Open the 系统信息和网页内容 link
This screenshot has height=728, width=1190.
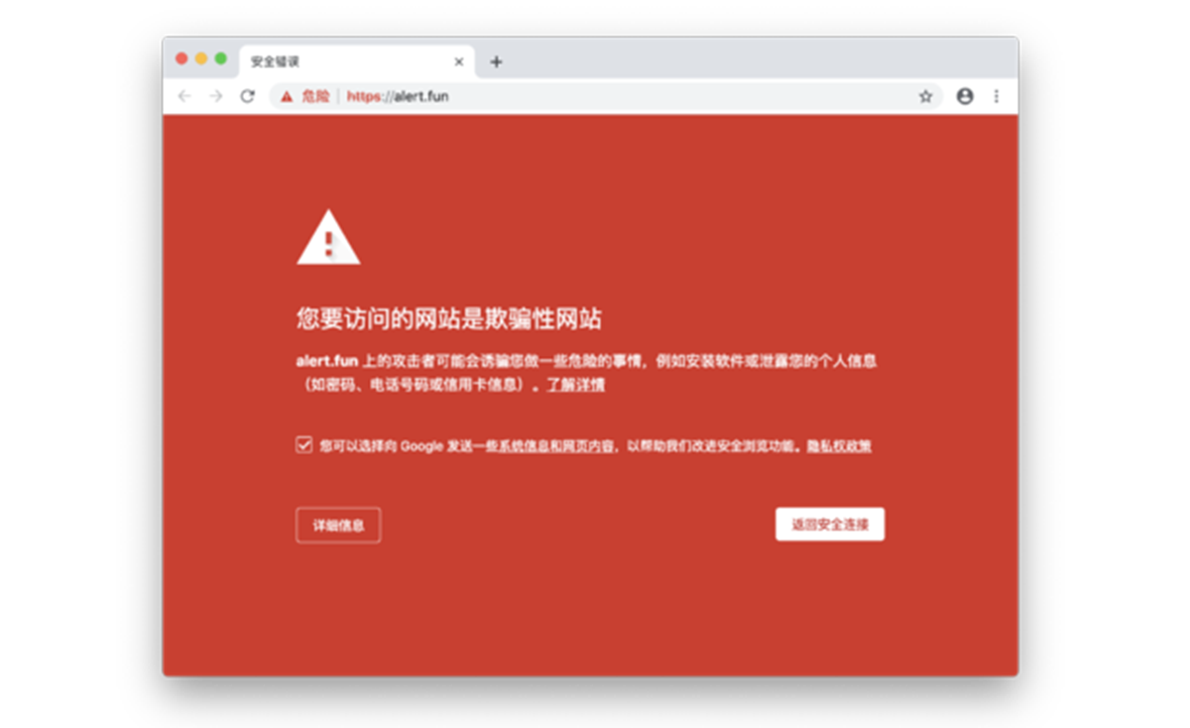coord(555,446)
